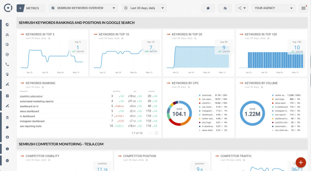Click the Keywords in Top 100 bar chart
311x171 pixels.
(272, 60)
